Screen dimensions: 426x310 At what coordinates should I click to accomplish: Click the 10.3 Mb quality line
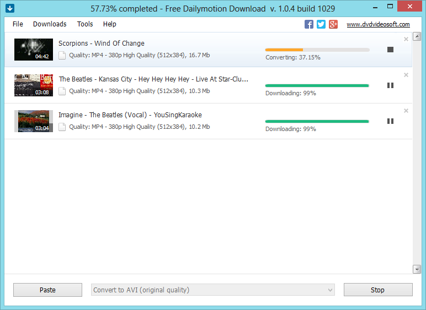(140, 91)
